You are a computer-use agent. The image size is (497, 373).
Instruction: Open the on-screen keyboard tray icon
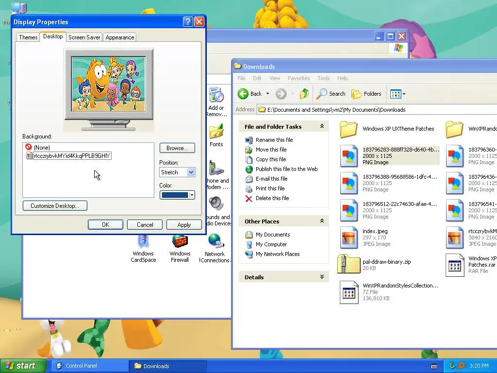tap(434, 366)
